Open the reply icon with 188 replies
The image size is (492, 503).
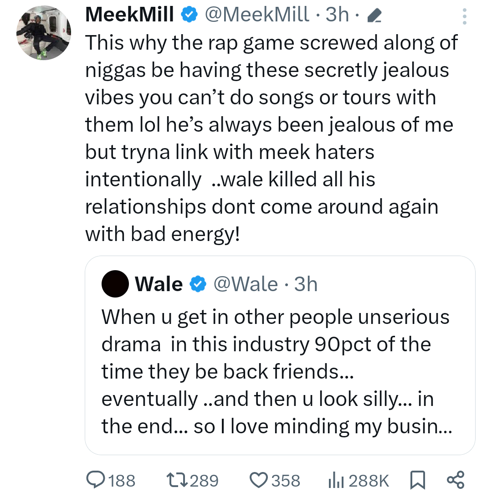[95, 481]
